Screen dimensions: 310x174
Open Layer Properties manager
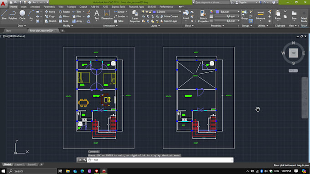pyautogui.click(x=135, y=16)
